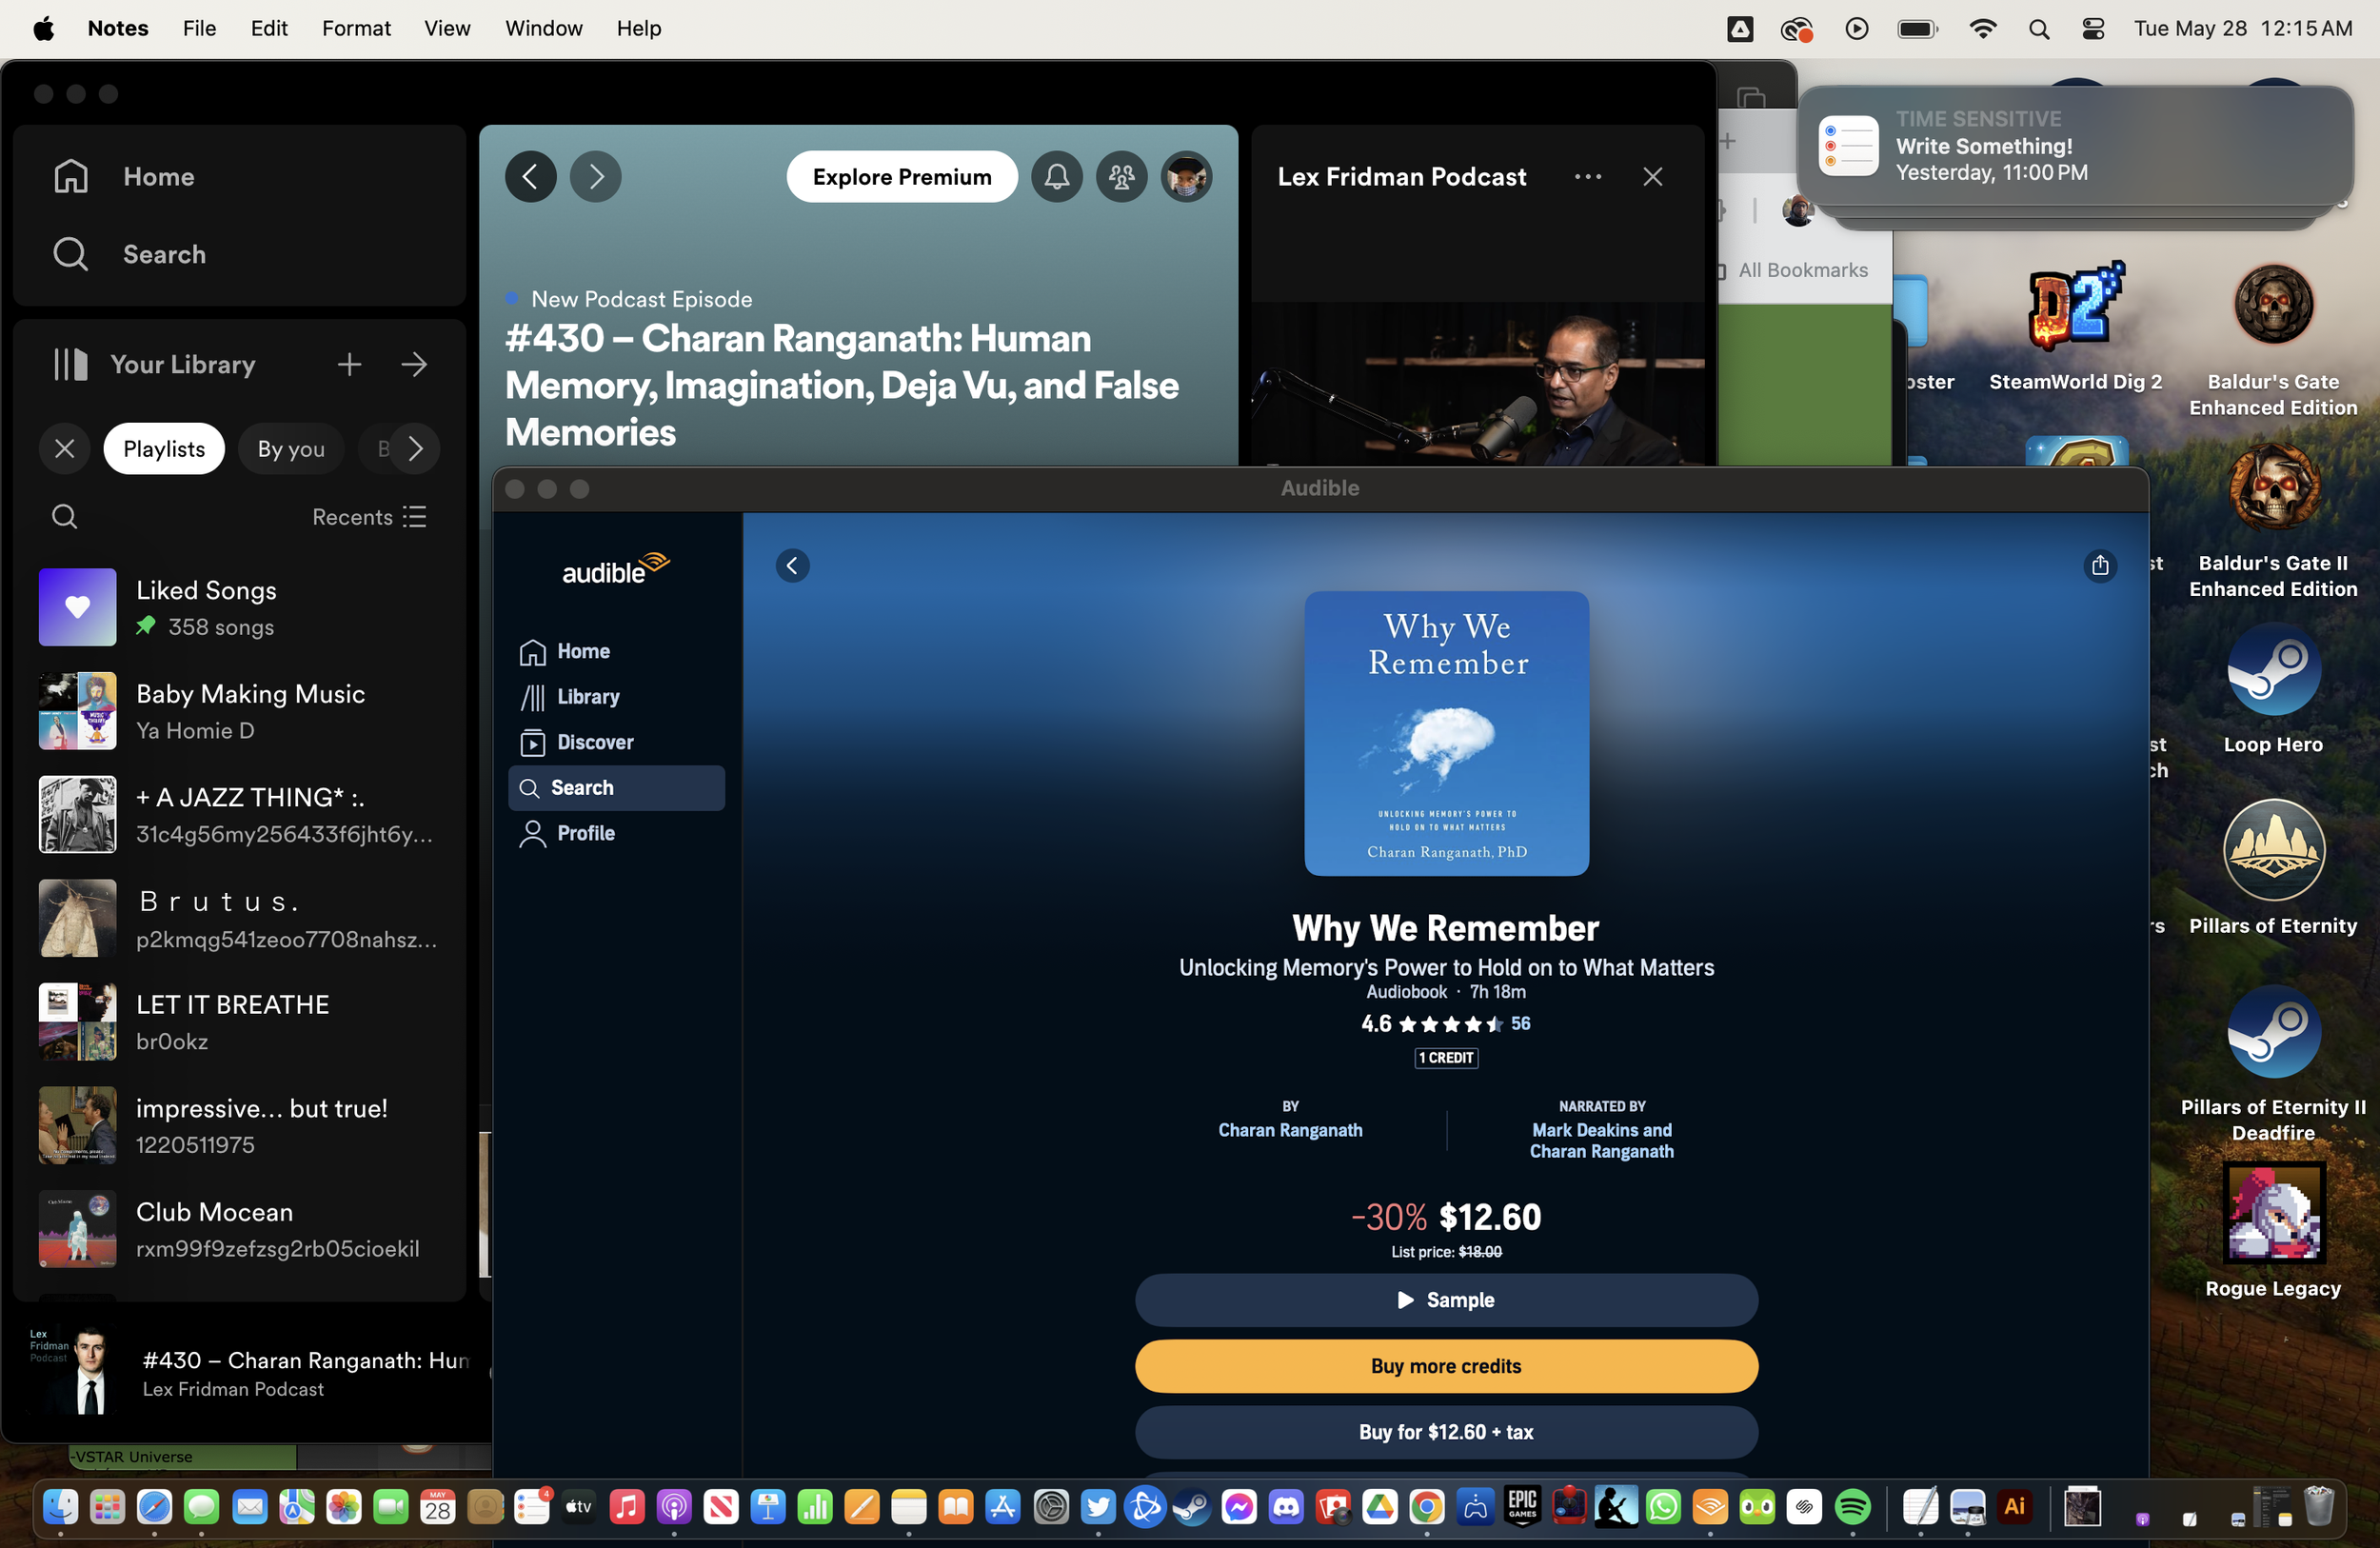
Task: Click the plus icon in Your Library
Action: [x=349, y=365]
